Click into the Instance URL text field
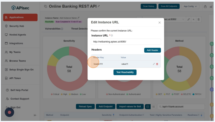Screen dimensions: 215x122 [x=126, y=42]
